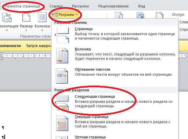Select the Страница page break icon

62,35
